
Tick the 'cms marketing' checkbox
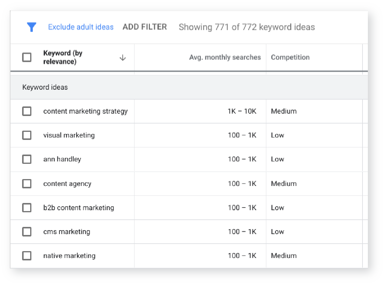pyautogui.click(x=27, y=232)
